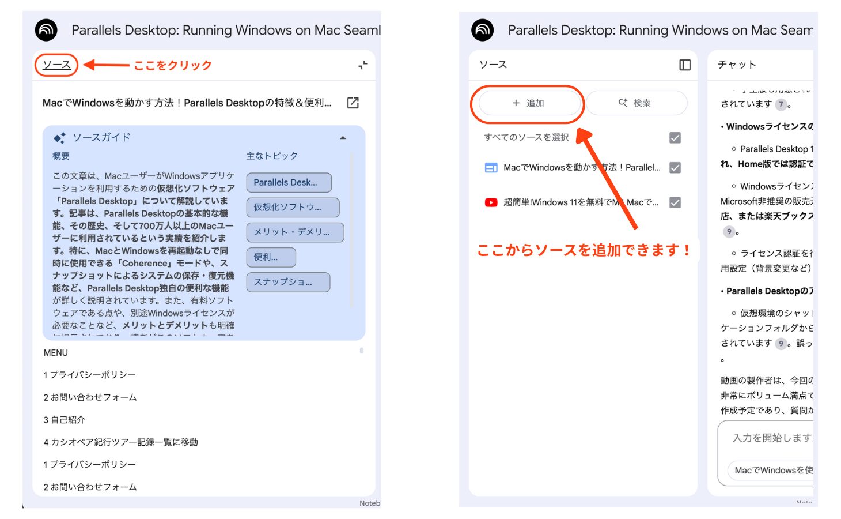Screen dimensions: 841x519
Task: Open the 超簡単!Windows 11を無料で source
Action: (581, 202)
